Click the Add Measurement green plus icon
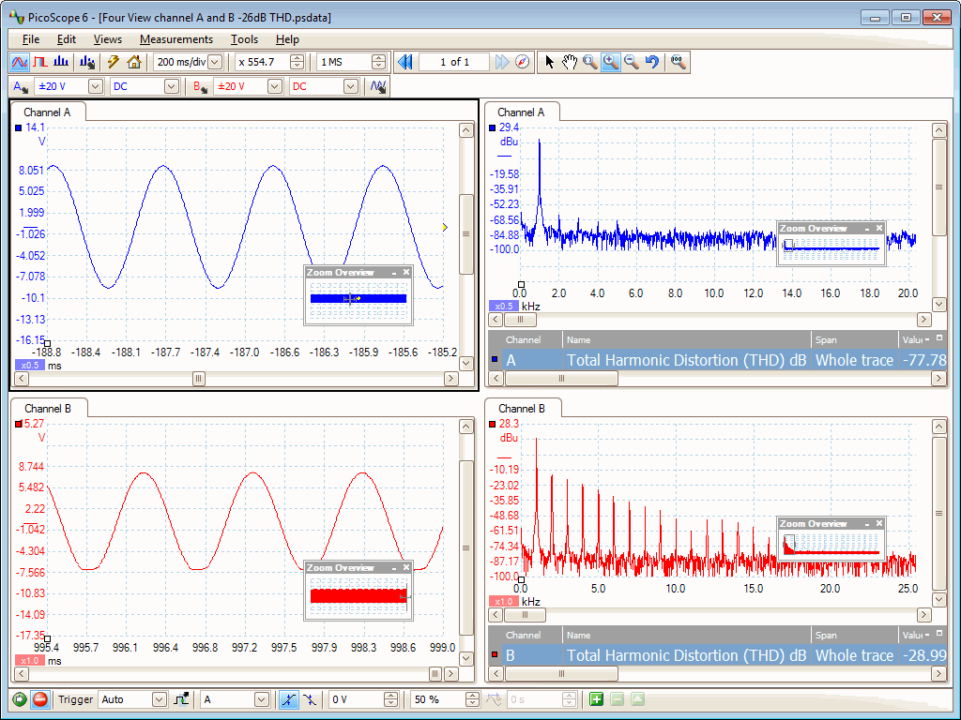 tap(596, 699)
